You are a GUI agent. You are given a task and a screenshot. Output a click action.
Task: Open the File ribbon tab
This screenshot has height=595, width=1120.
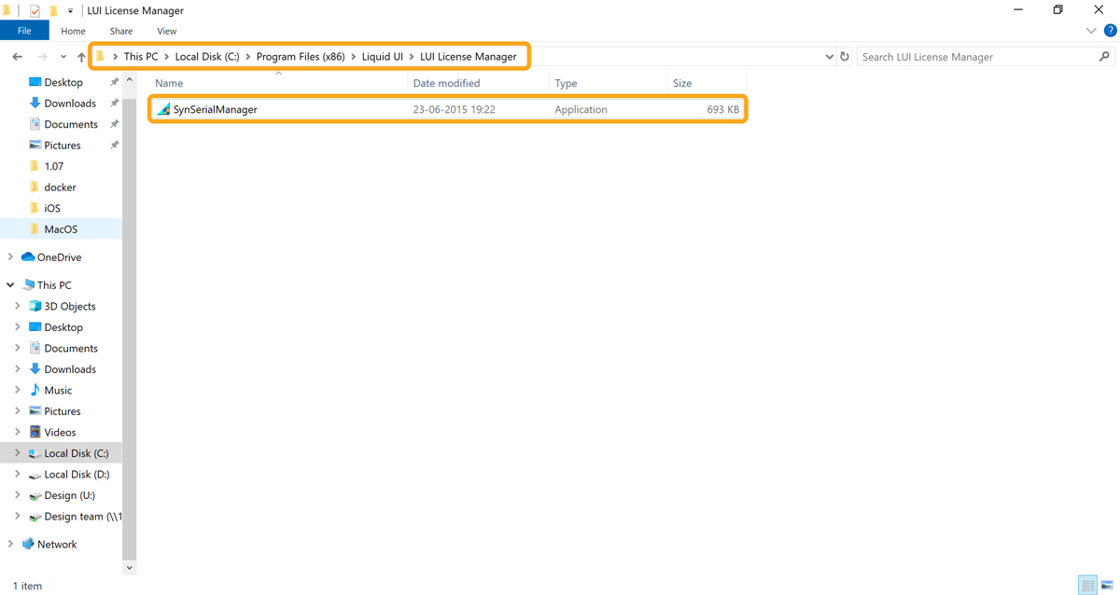(x=24, y=31)
